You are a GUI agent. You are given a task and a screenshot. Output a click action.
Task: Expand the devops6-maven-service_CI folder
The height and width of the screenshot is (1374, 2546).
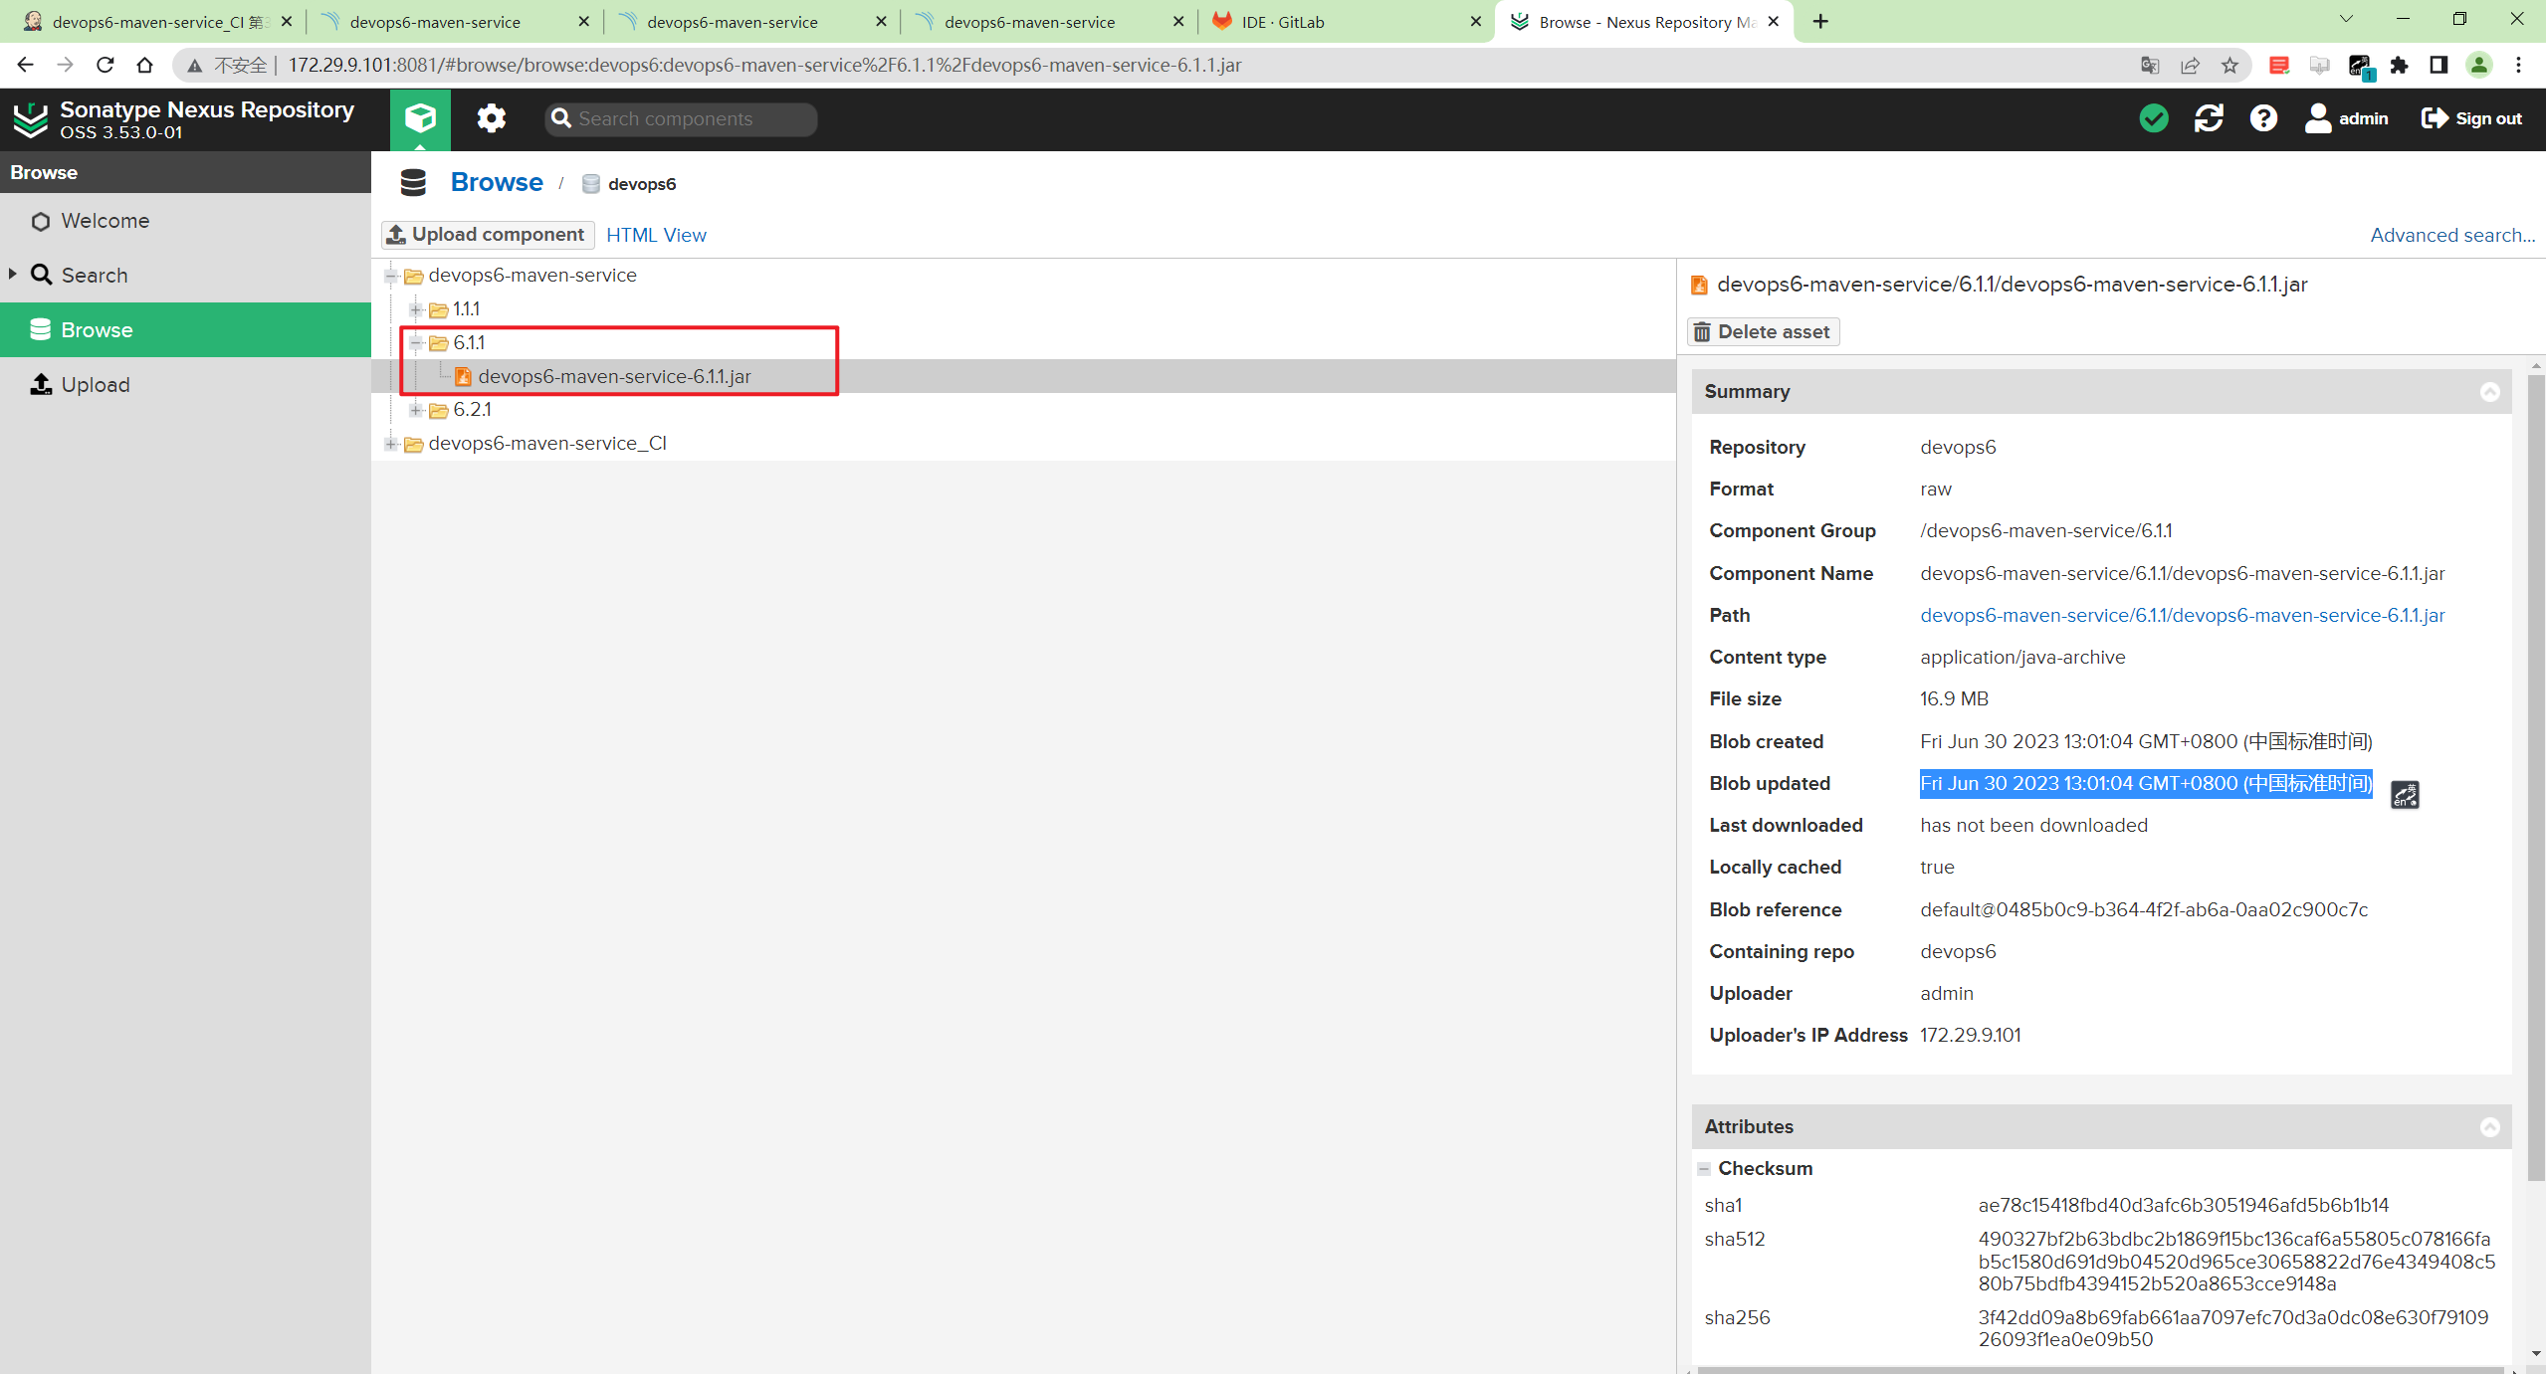point(391,444)
